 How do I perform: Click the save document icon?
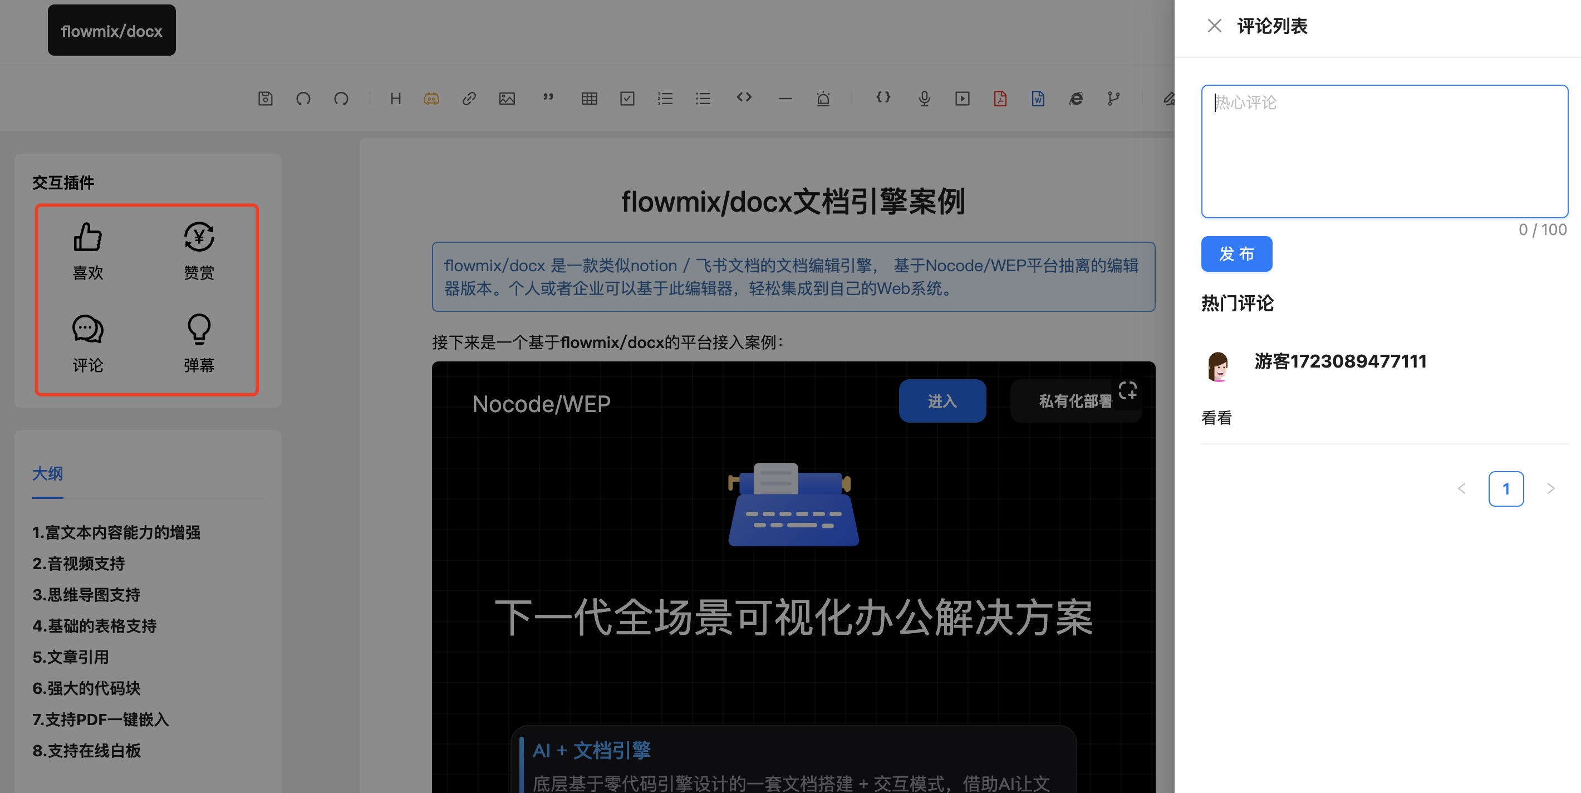click(265, 98)
